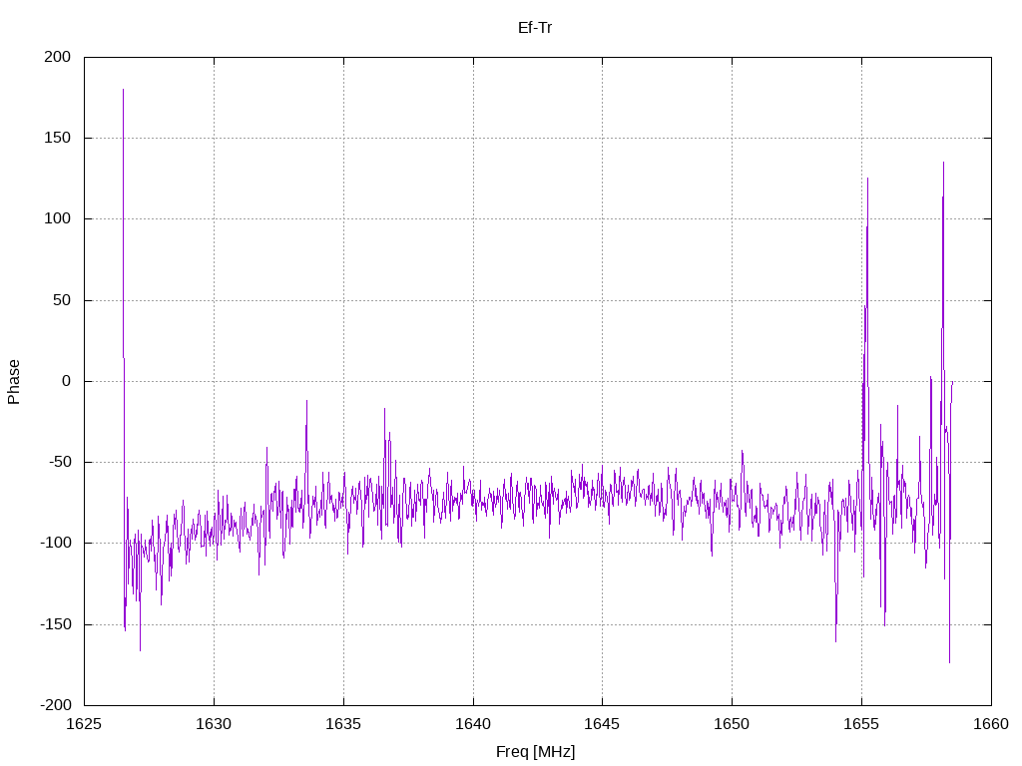1022x766 pixels.
Task: Click the y-axis tick value 150
Action: pos(57,138)
